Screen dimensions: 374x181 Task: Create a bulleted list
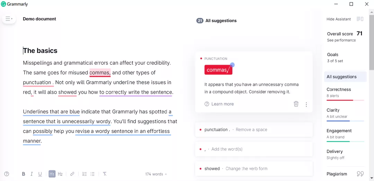coord(92,174)
